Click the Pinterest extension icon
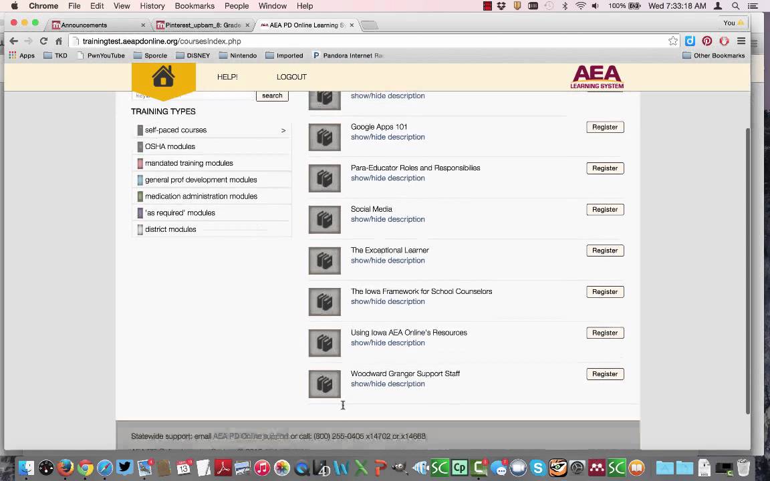Image resolution: width=770 pixels, height=481 pixels. click(x=707, y=41)
